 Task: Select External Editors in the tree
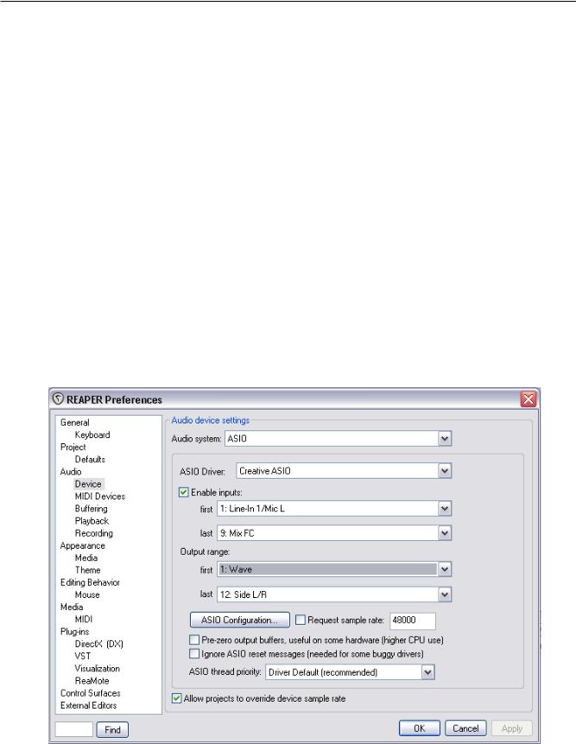[x=88, y=706]
